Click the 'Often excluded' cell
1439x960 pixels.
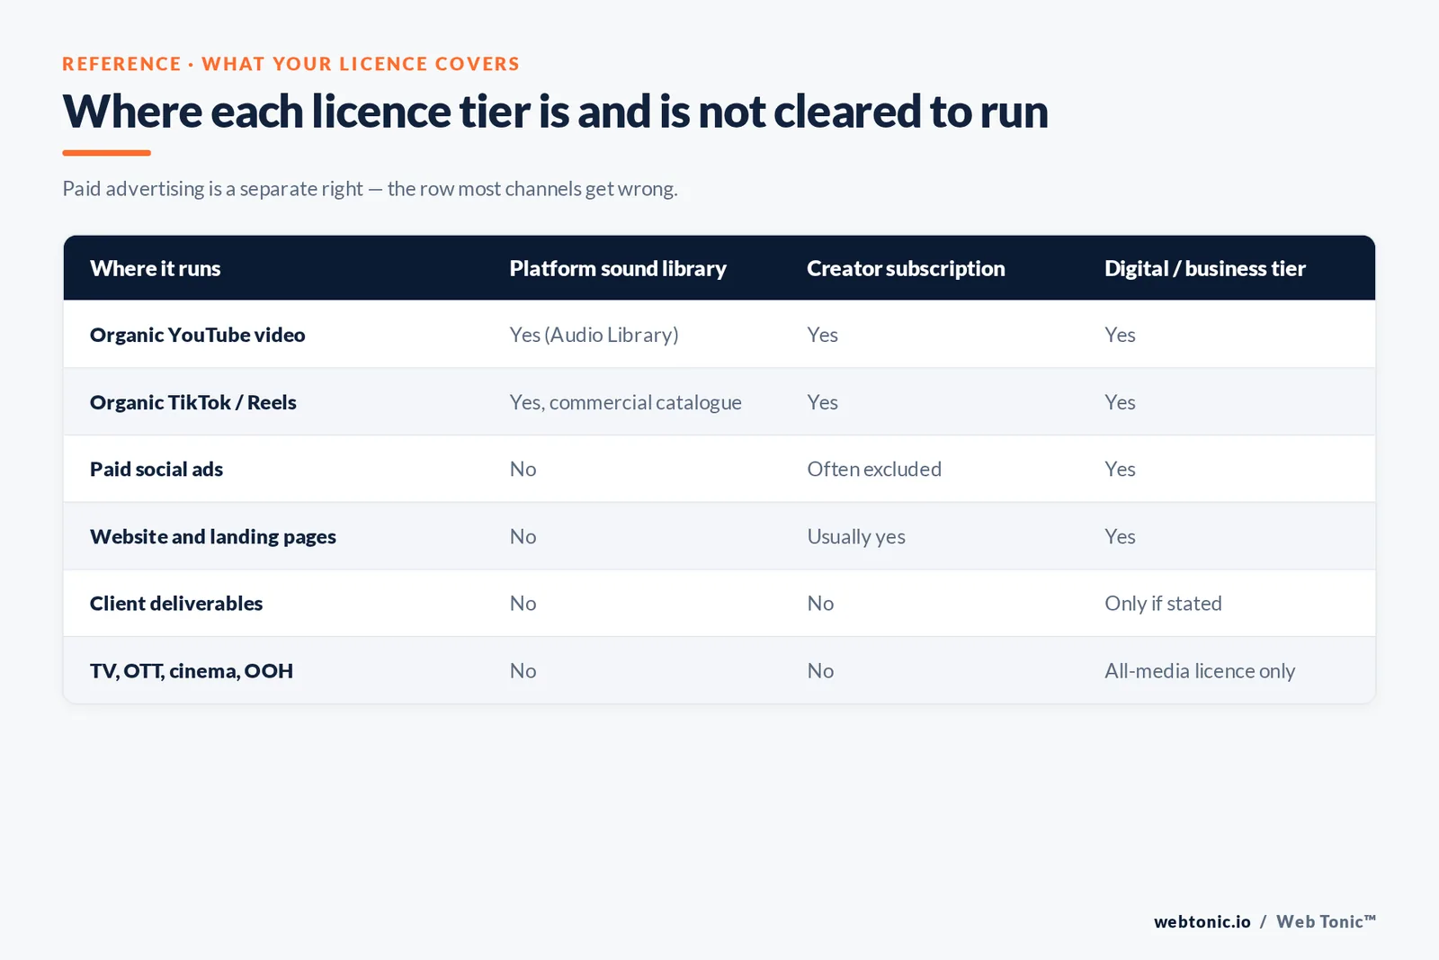(x=873, y=469)
